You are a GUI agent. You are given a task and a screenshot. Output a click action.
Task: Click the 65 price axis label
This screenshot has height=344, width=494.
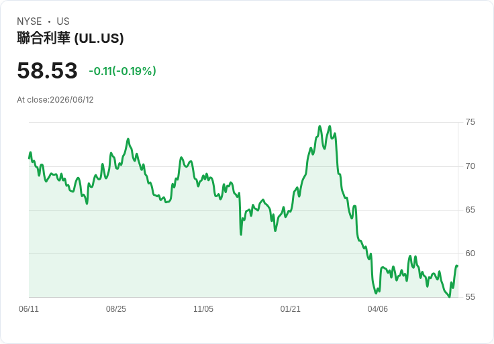(x=470, y=210)
